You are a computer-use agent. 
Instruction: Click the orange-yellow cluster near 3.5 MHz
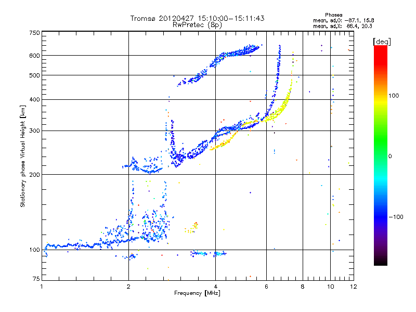192,228
